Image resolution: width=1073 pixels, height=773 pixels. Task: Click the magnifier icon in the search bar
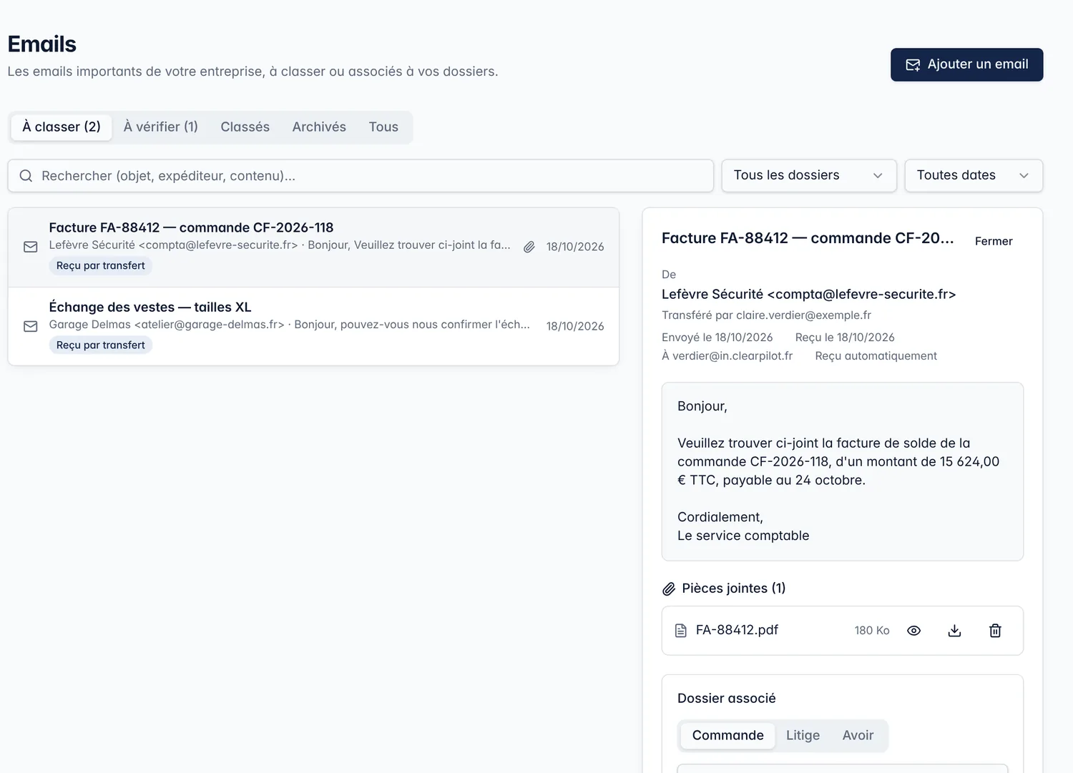coord(26,176)
